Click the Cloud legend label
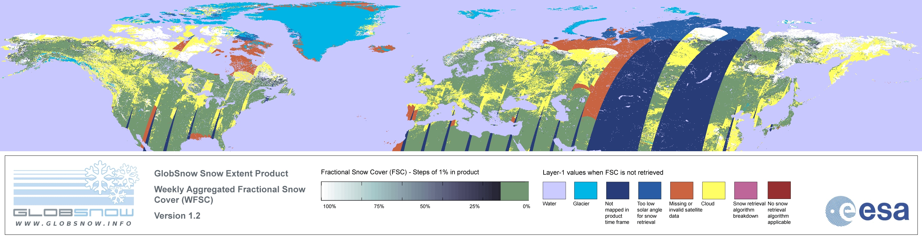Image resolution: width=922 pixels, height=239 pixels. pos(708,203)
